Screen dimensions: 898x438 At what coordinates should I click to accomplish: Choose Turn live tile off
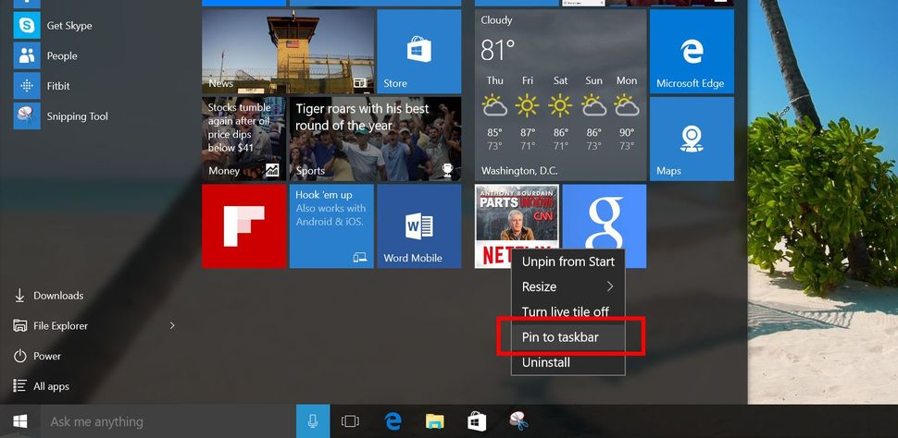568,311
